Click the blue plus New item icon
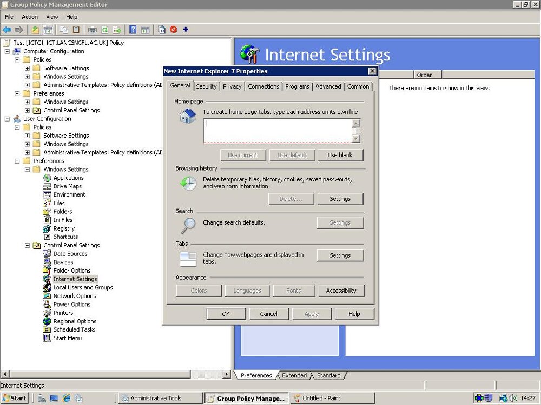The height and width of the screenshot is (405, 541). tap(186, 30)
